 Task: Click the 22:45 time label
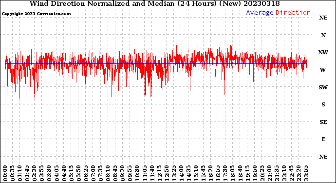(291, 173)
